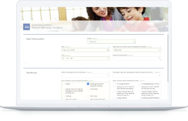This screenshot has height=121, width=188.
Task: Check the shut down behavior
Action: point(88,96)
